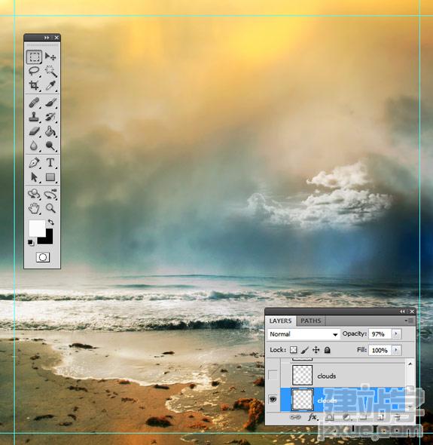The image size is (433, 445).
Task: Activate the Horizontal Type tool
Action: pos(50,163)
